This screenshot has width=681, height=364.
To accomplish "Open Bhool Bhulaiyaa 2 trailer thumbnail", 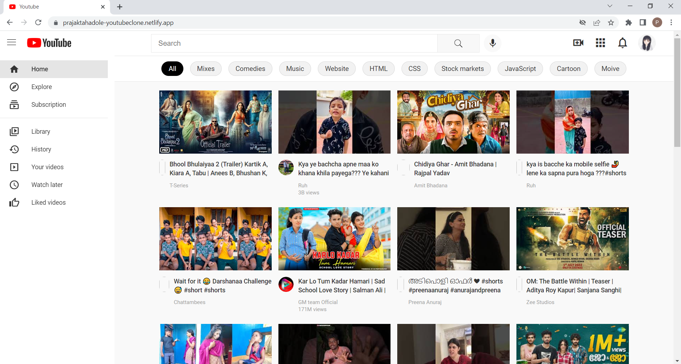I will (x=215, y=122).
